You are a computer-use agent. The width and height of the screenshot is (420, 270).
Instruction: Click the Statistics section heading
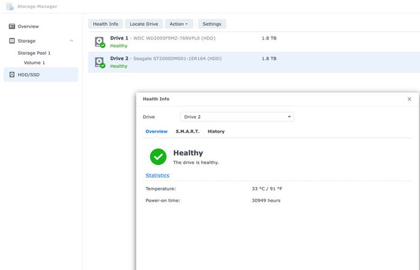click(157, 175)
